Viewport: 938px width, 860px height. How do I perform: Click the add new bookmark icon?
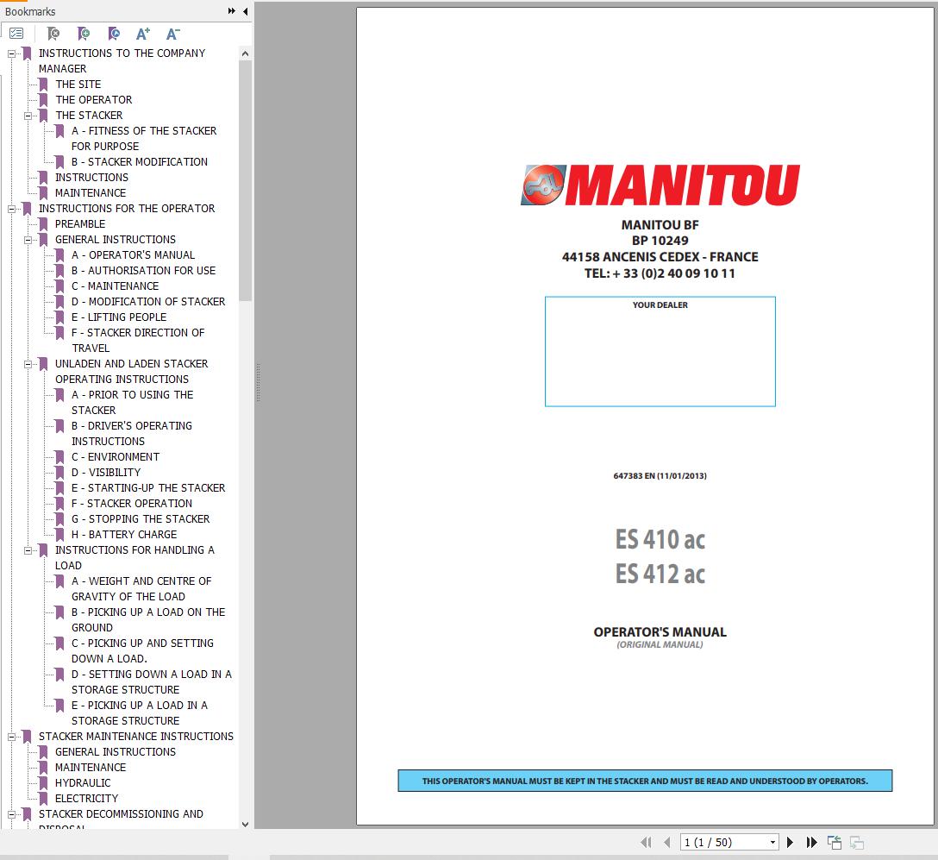point(84,34)
